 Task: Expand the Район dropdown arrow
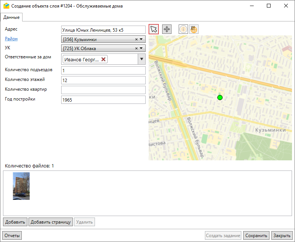[x=141, y=39]
